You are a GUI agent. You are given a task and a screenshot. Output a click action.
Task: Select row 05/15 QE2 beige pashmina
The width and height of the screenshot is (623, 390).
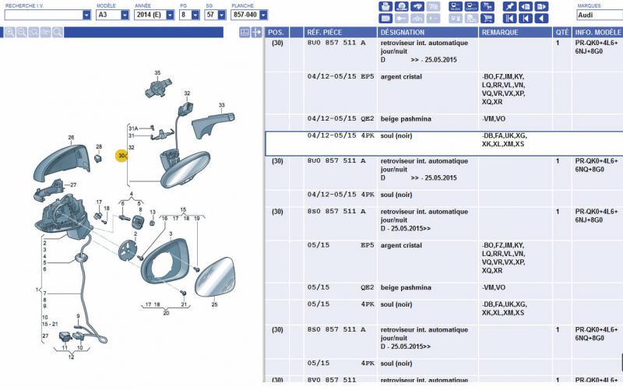[444, 291]
